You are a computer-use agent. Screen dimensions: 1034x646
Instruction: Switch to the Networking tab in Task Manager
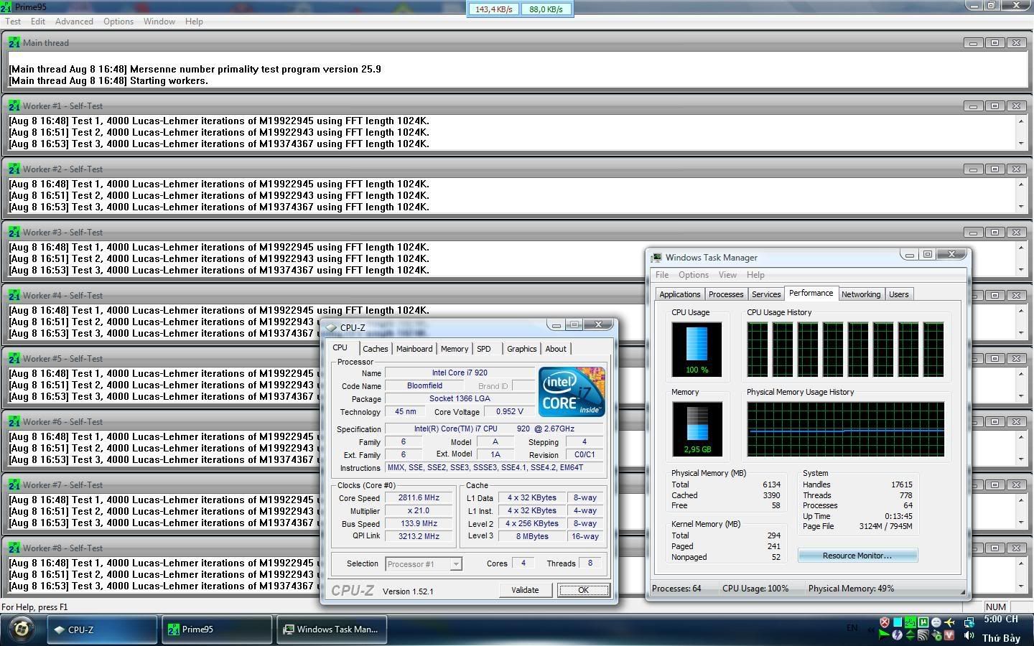(x=861, y=294)
